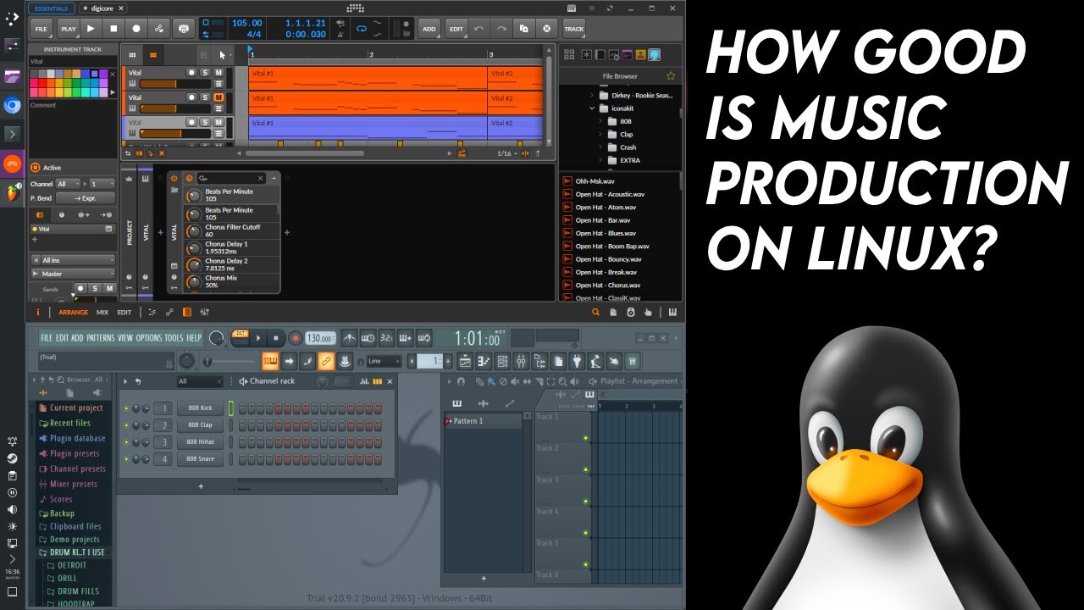Open FL Studio playlist toolbar icon
Image resolution: width=1084 pixels, height=610 pixels.
pyautogui.click(x=465, y=361)
